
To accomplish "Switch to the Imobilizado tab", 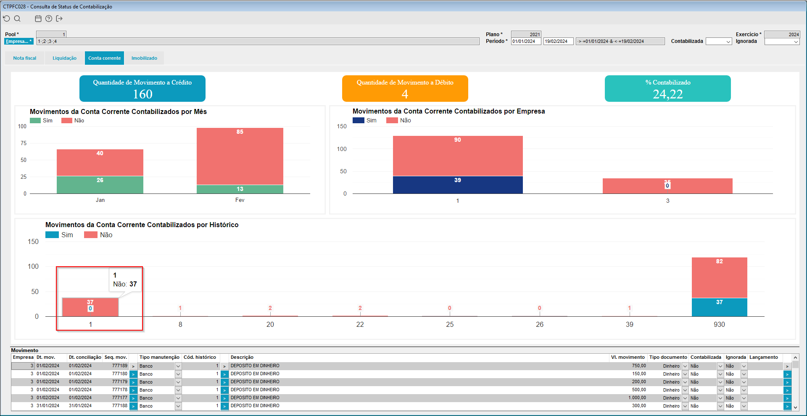I will (144, 58).
